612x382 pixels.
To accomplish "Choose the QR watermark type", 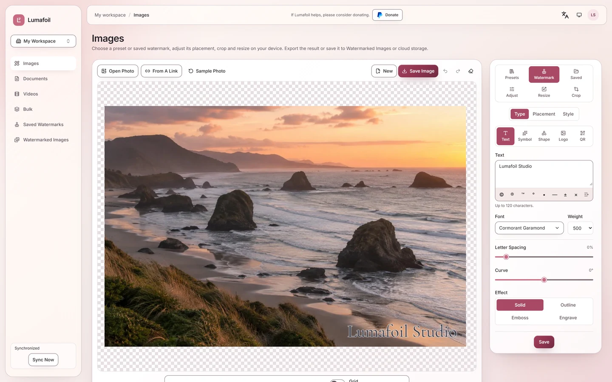I will pos(582,136).
